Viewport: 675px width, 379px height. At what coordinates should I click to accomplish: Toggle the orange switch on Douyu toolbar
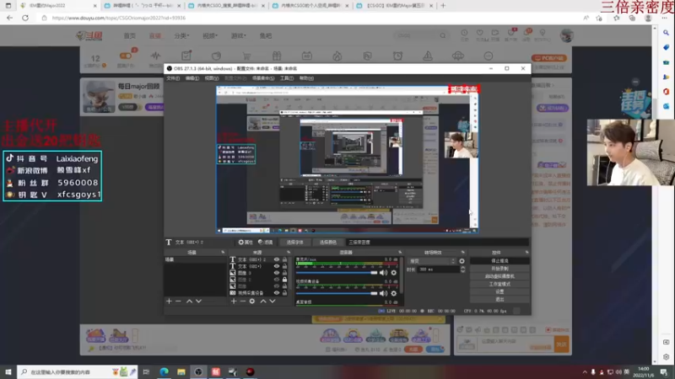tap(126, 56)
